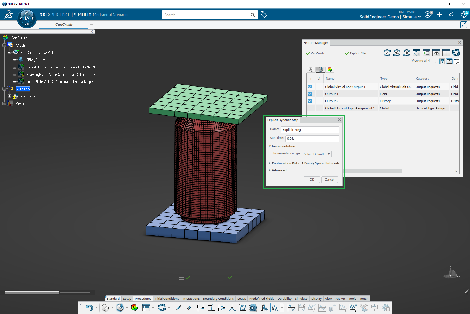470x314 pixels.
Task: Click the eye icon in Feature Manager
Action: pyautogui.click(x=436, y=53)
